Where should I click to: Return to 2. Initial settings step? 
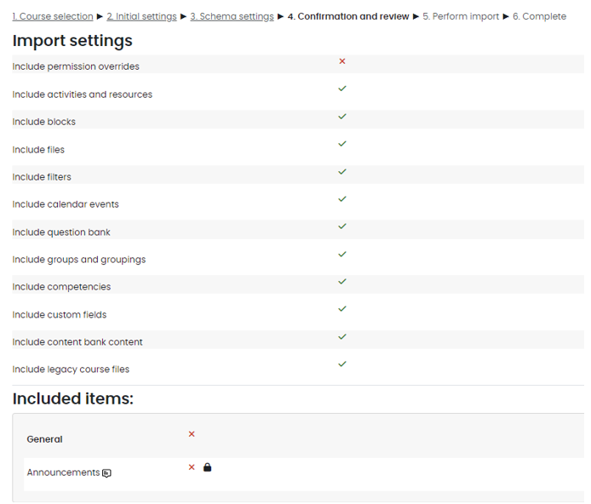click(141, 16)
